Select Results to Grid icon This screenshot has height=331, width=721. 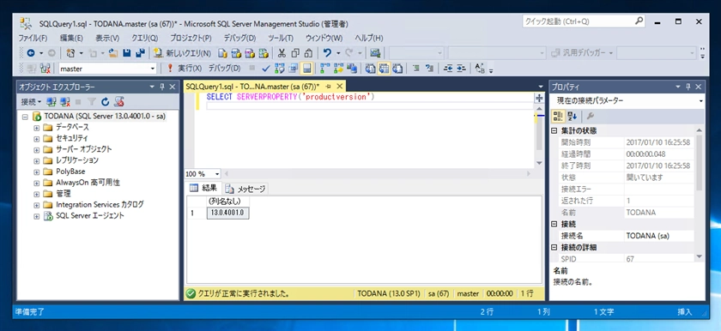383,69
